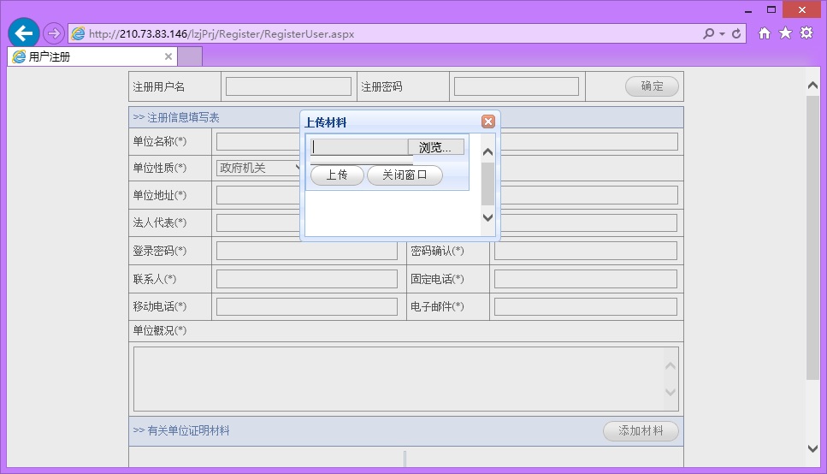Viewport: 827px width, 474px height.
Task: Click the >> 注册信息填写表 section header
Action: [x=176, y=117]
